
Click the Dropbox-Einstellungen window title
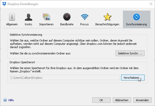point(23,4)
